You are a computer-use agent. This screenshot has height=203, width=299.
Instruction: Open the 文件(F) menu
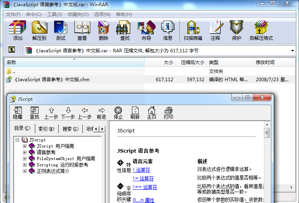(x=13, y=14)
